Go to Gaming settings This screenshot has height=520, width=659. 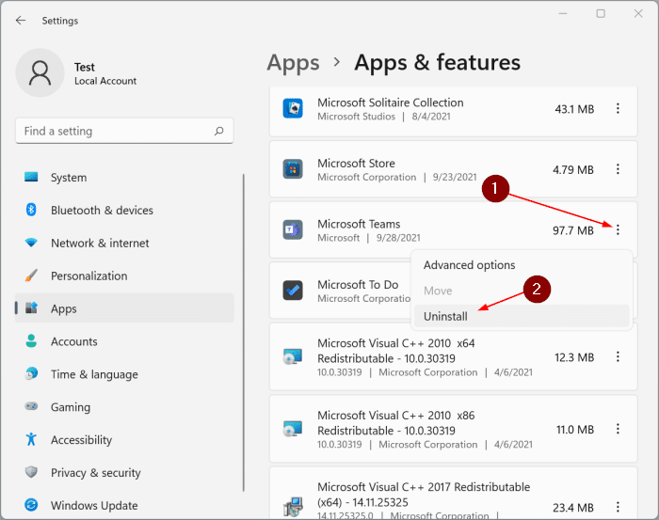pos(124,406)
